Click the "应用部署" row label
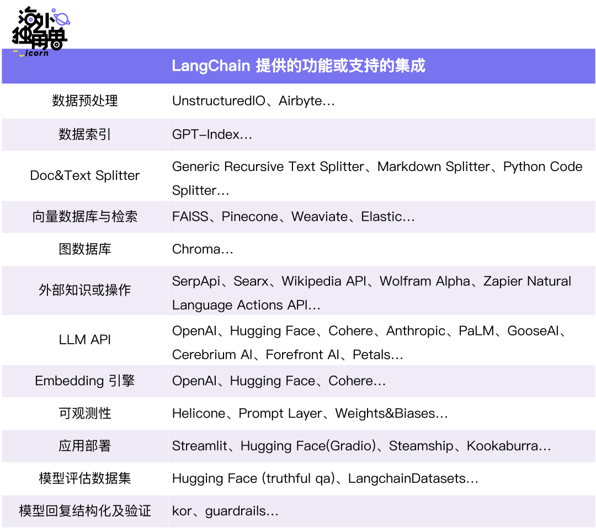Image resolution: width=596 pixels, height=528 pixels. tap(85, 445)
